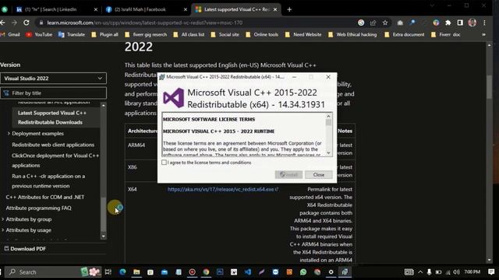Screen dimensions: 499x280
Task: Open the camera screenshot extension
Action: [x=400, y=23]
